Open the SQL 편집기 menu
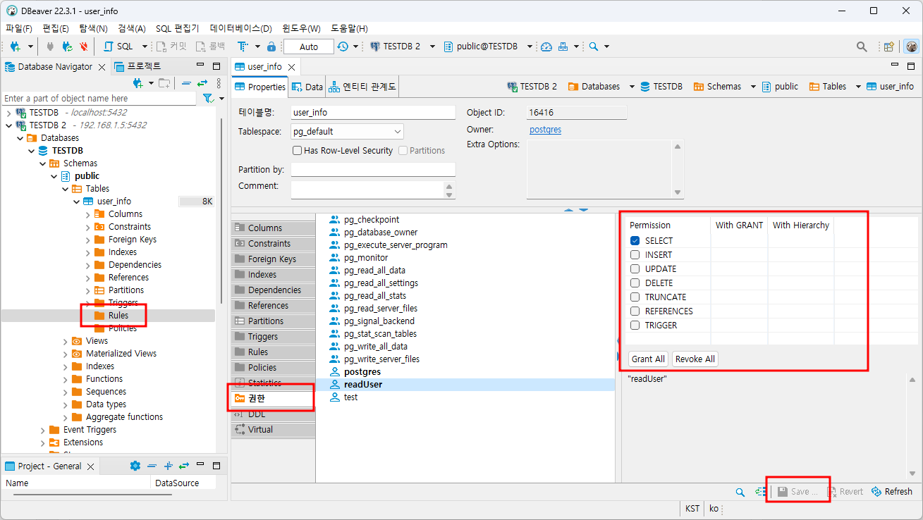The image size is (923, 520). point(177,29)
